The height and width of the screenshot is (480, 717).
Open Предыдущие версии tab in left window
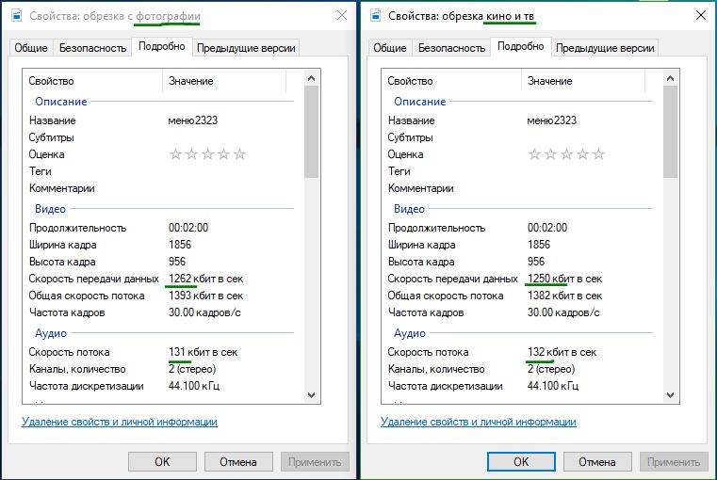click(246, 48)
